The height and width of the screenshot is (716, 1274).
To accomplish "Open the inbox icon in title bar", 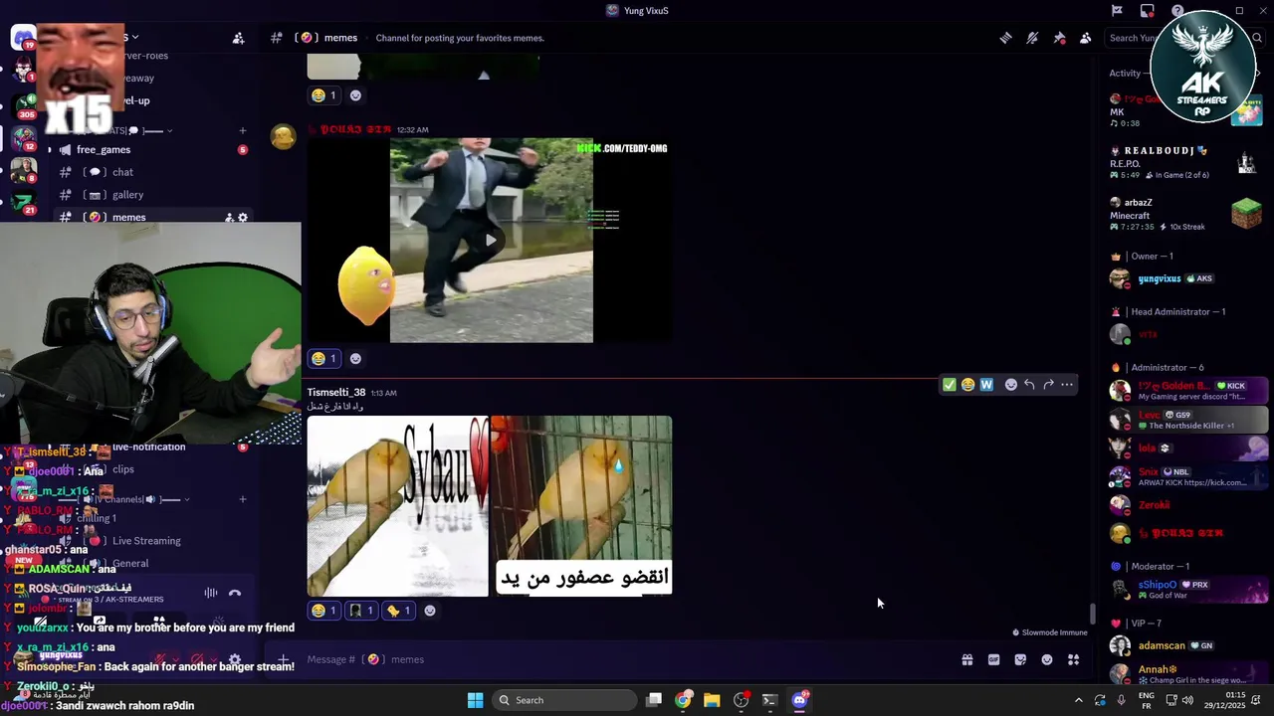I will coord(1148,11).
